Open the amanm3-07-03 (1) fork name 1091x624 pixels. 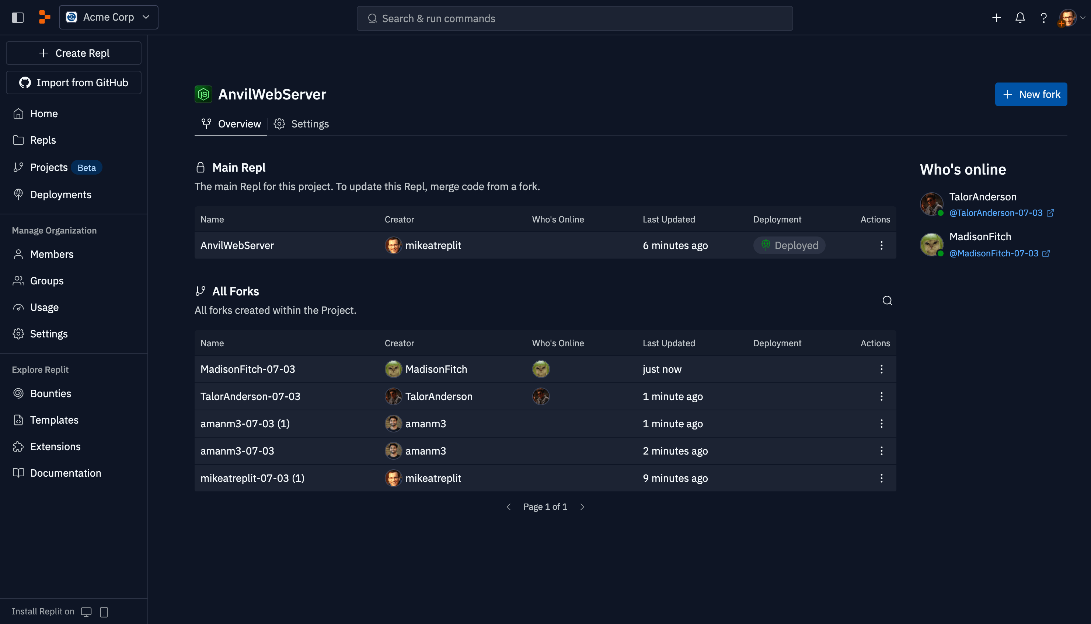(245, 424)
